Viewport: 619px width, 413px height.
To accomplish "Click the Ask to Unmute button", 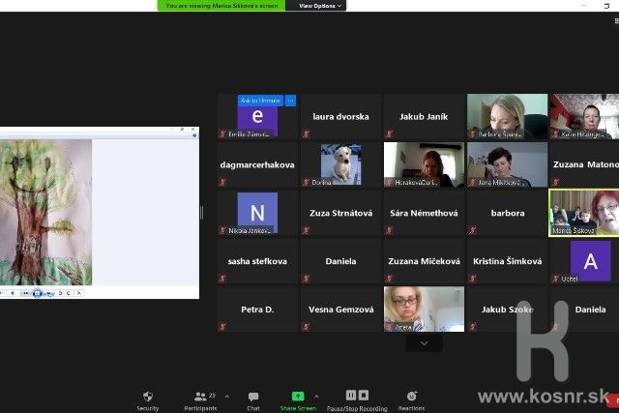I will [260, 101].
